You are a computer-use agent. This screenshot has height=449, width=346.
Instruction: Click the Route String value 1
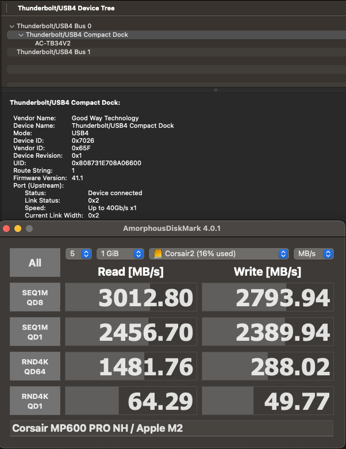[73, 170]
